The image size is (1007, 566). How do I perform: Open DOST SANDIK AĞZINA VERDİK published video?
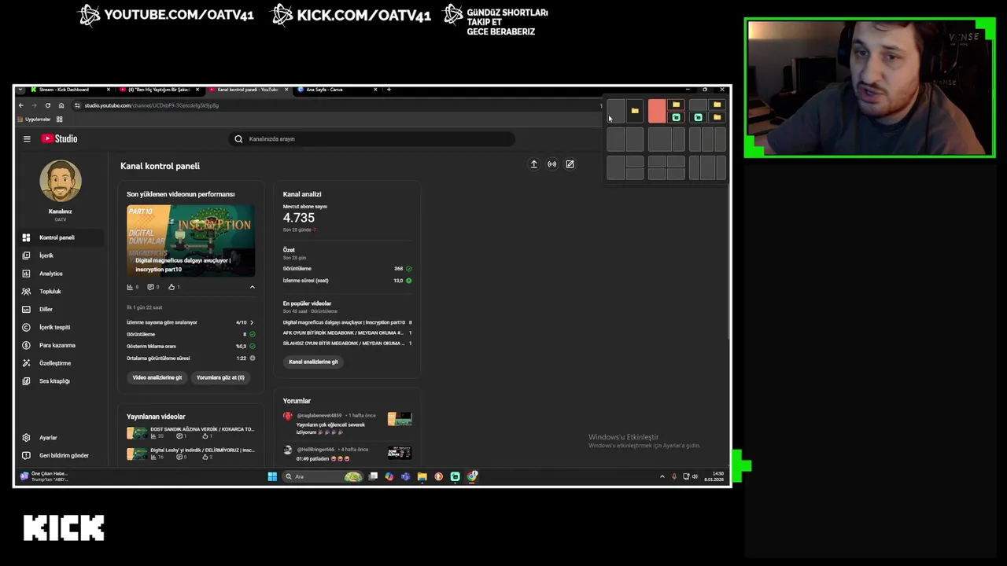(x=191, y=432)
